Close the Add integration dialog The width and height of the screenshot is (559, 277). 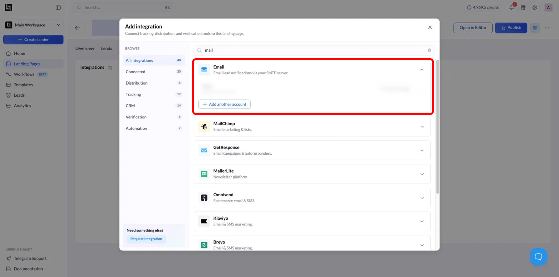[x=430, y=27]
